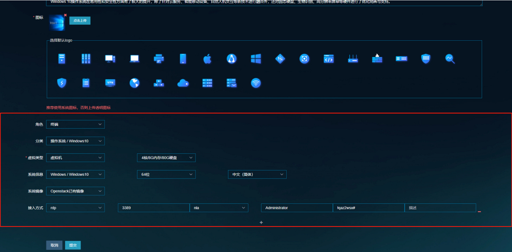Select the Apple logo
The height and width of the screenshot is (252, 512).
[207, 59]
